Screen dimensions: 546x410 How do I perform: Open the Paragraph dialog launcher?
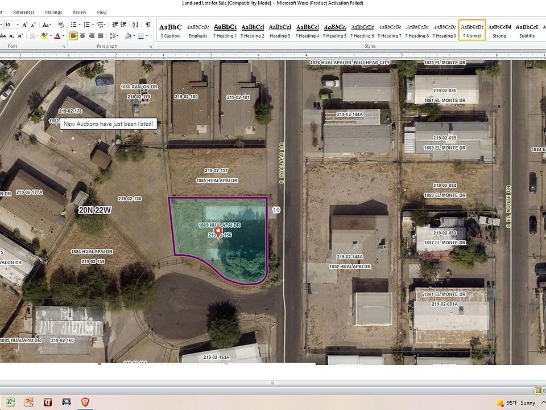click(150, 46)
